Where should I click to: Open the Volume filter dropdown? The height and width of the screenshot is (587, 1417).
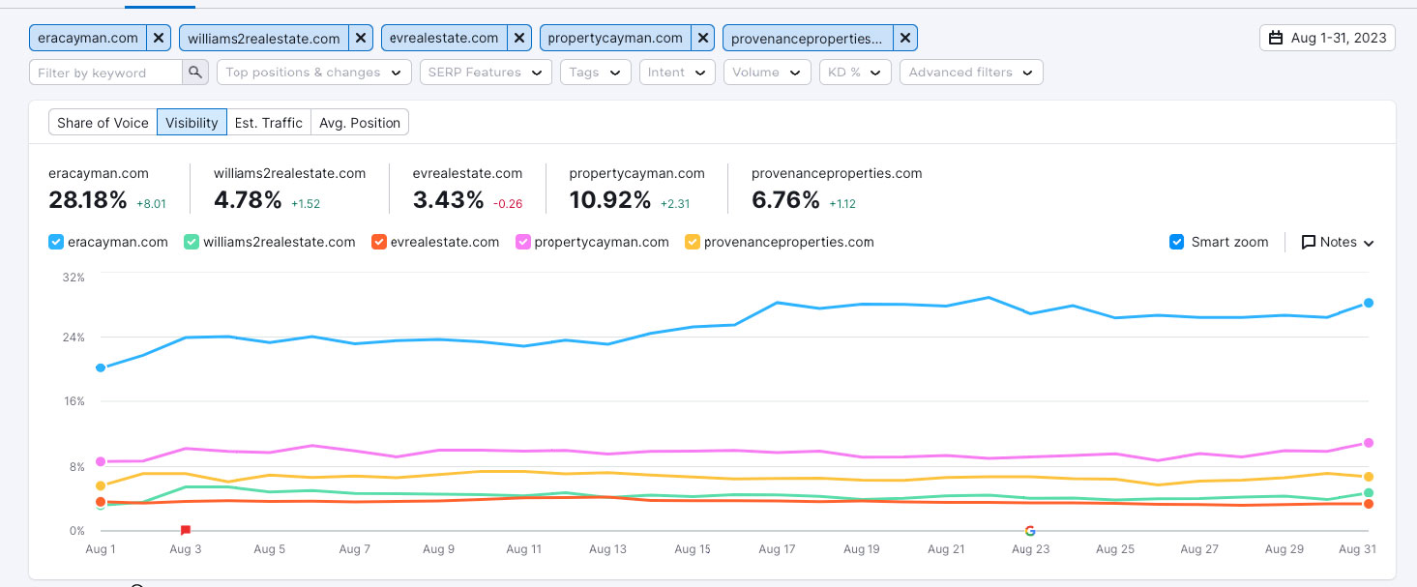(767, 73)
